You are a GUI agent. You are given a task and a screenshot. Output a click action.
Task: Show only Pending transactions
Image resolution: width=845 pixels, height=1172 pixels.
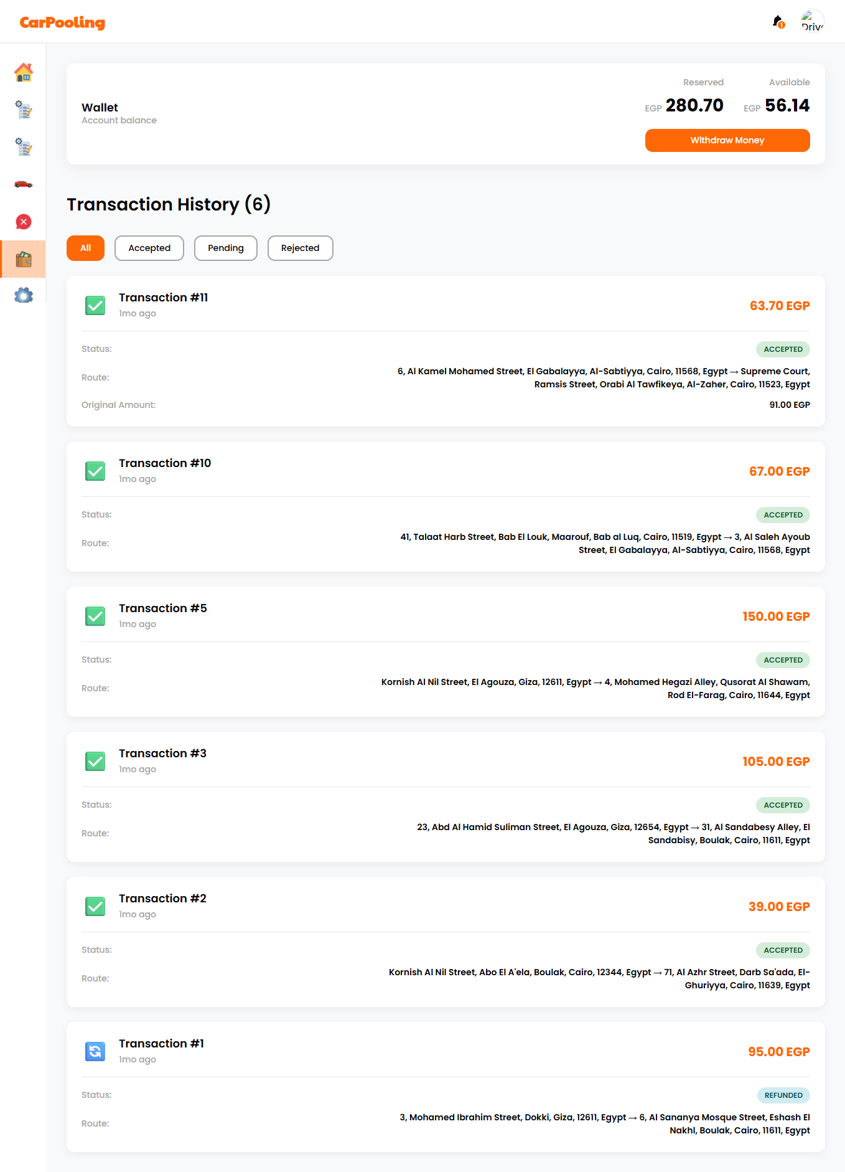(x=225, y=248)
